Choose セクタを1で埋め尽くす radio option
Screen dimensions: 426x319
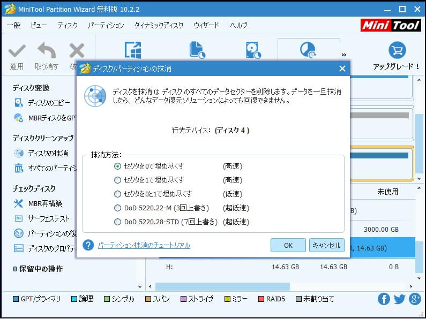point(117,180)
